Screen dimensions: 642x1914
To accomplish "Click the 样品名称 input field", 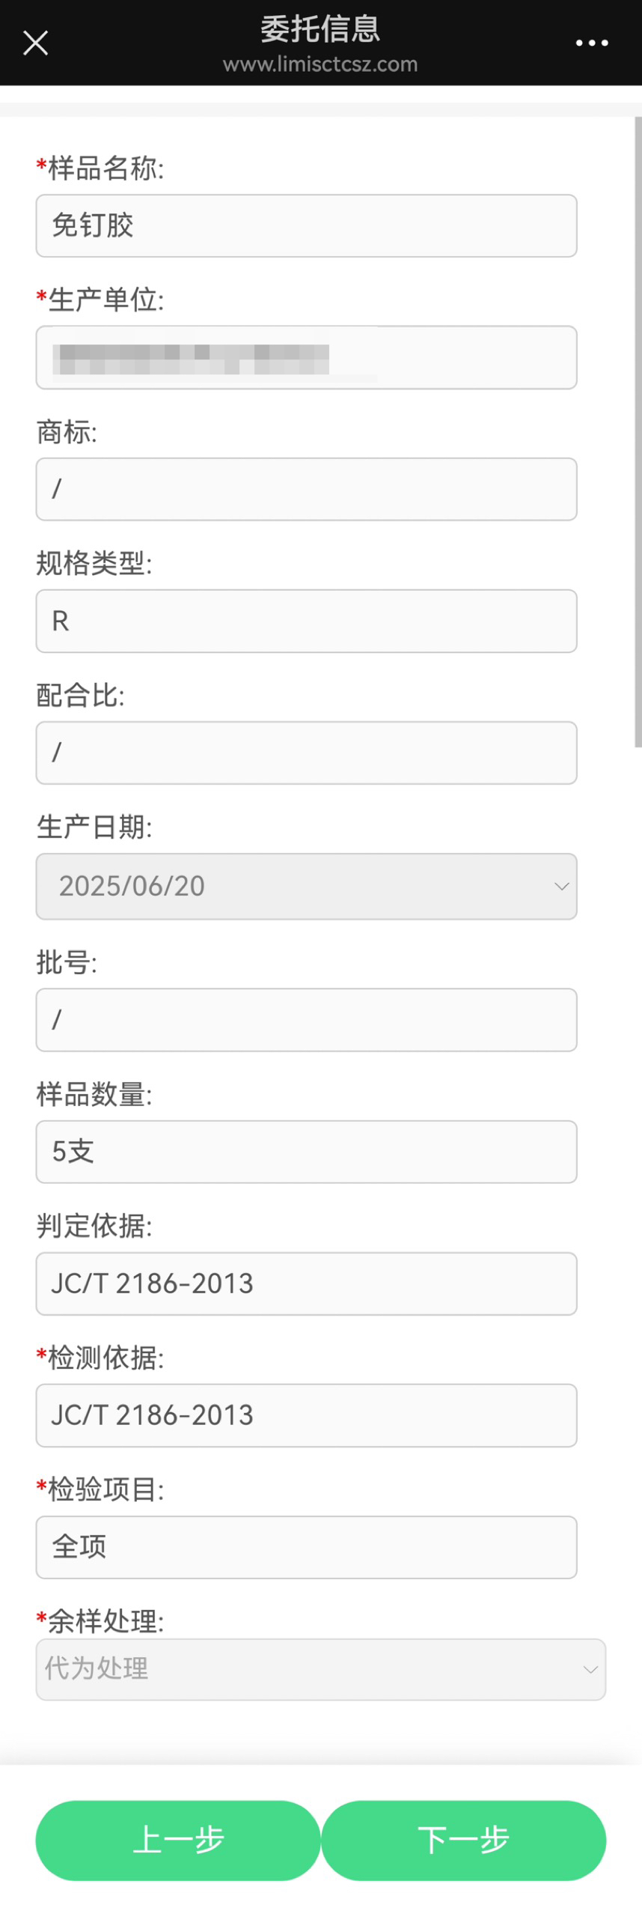I will pos(306,225).
